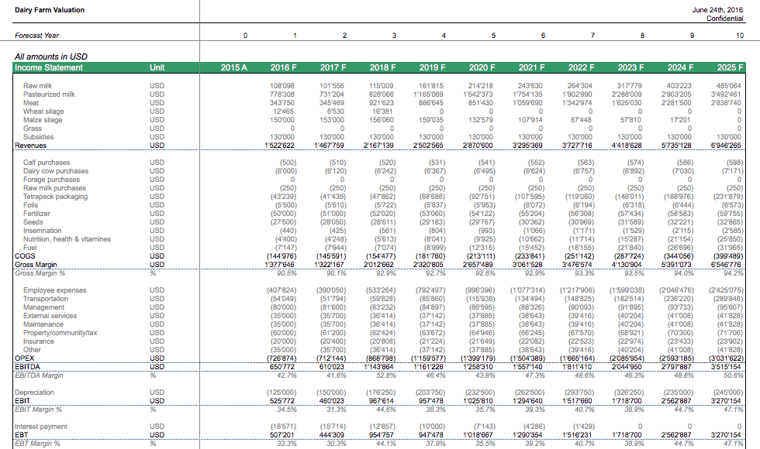Click the EBITDA row label
Screen dimensions: 760x449
tap(27, 367)
